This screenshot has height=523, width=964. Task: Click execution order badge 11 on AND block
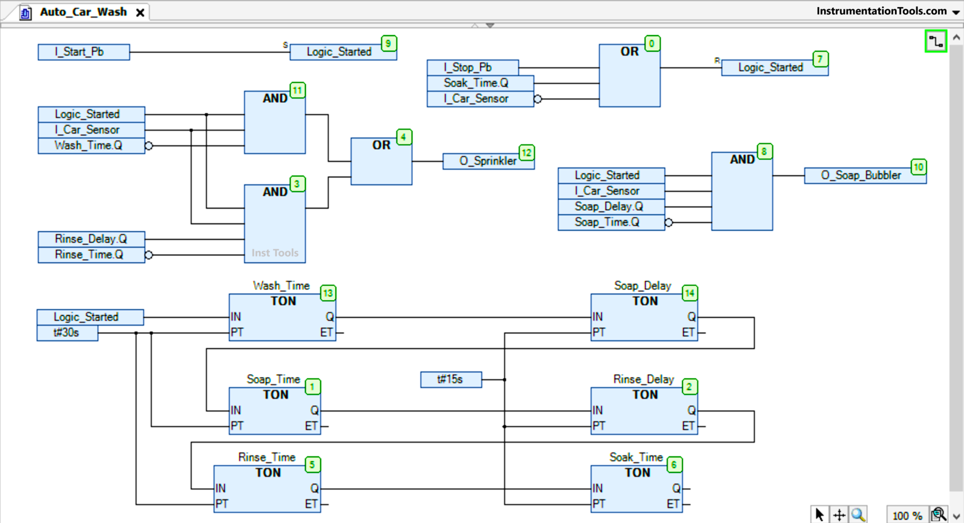(x=297, y=90)
